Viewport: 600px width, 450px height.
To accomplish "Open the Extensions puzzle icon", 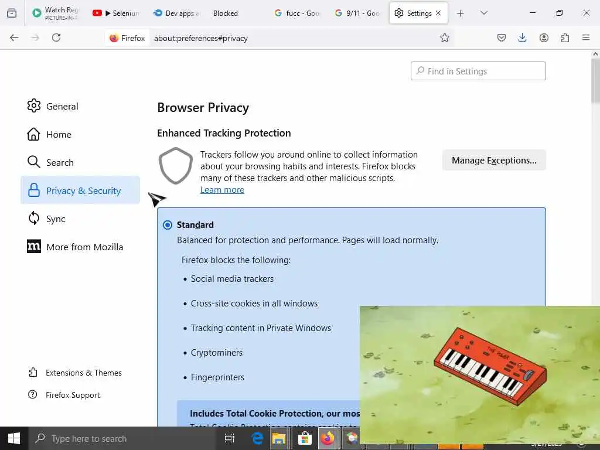I will [x=565, y=37].
